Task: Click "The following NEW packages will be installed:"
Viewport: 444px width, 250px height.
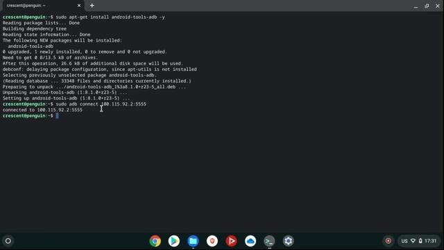Action: click(x=62, y=40)
